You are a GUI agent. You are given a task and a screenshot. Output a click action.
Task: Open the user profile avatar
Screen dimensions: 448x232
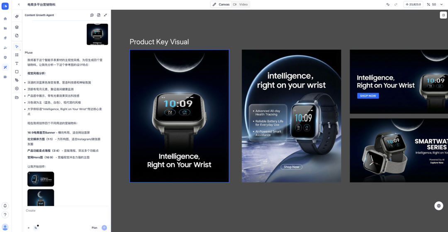coord(5,227)
